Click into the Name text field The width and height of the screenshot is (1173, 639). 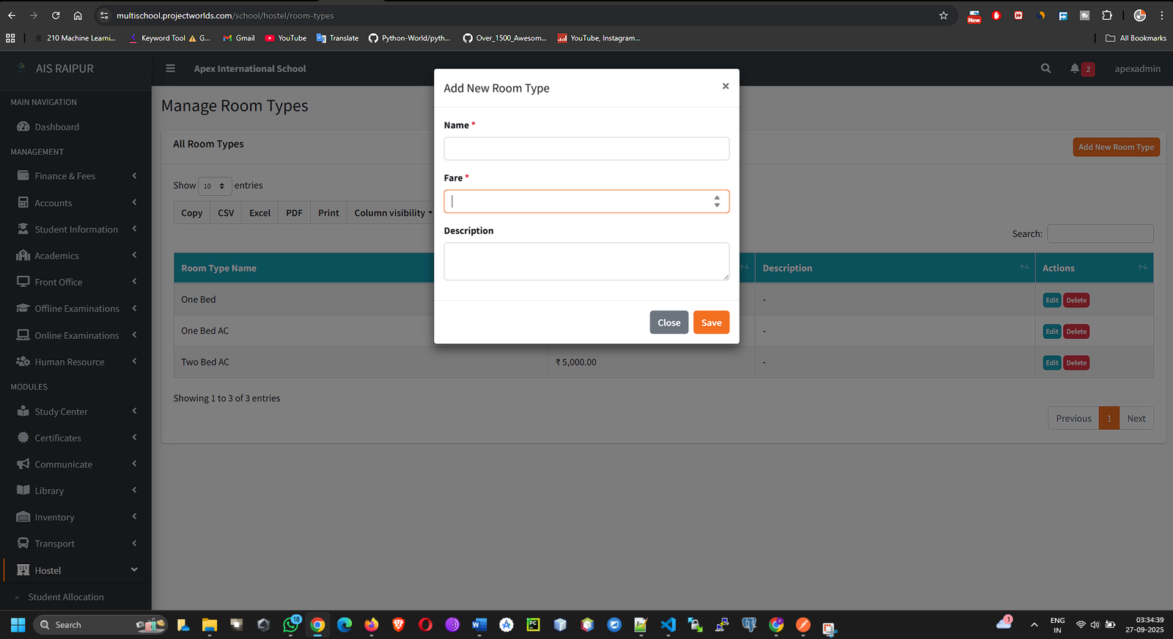pos(586,149)
